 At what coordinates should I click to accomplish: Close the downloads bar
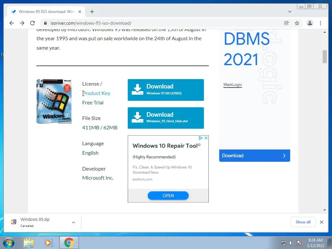(322, 222)
